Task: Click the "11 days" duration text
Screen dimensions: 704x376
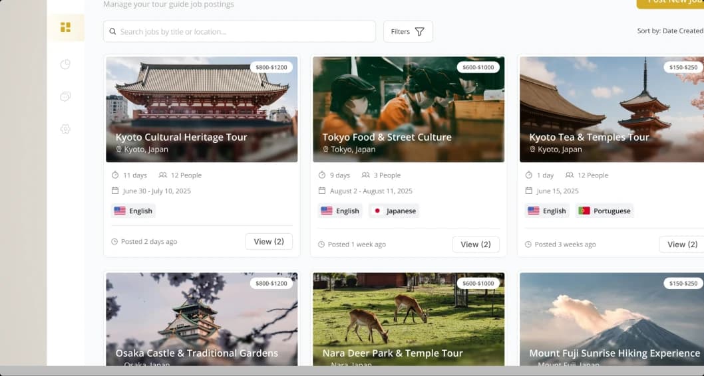Action: [134, 175]
